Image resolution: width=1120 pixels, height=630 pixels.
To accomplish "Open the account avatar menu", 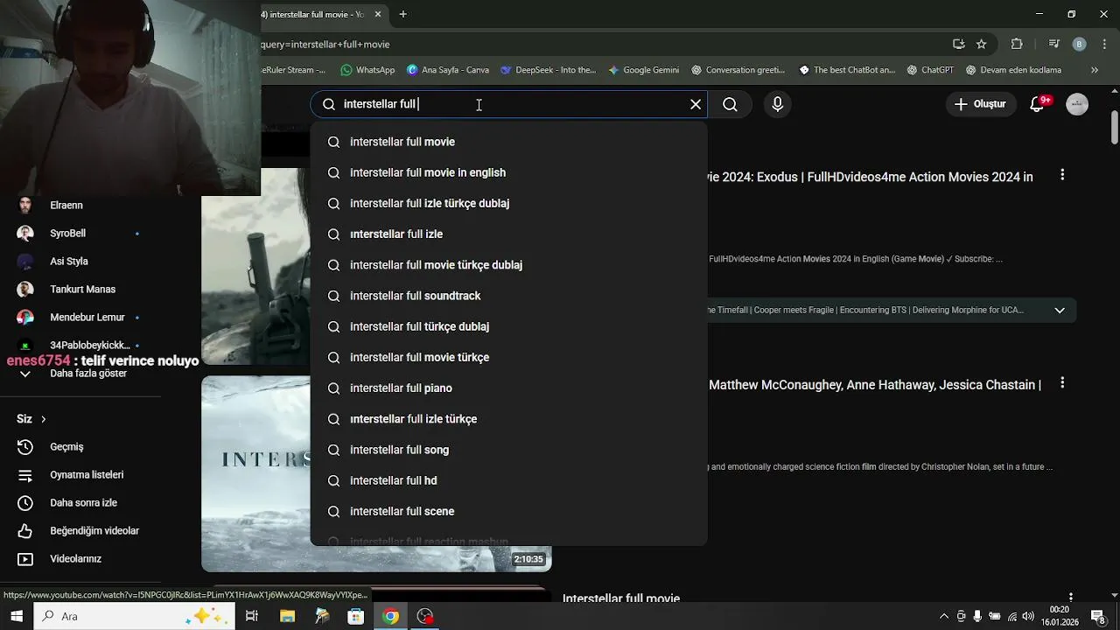I will pyautogui.click(x=1077, y=104).
